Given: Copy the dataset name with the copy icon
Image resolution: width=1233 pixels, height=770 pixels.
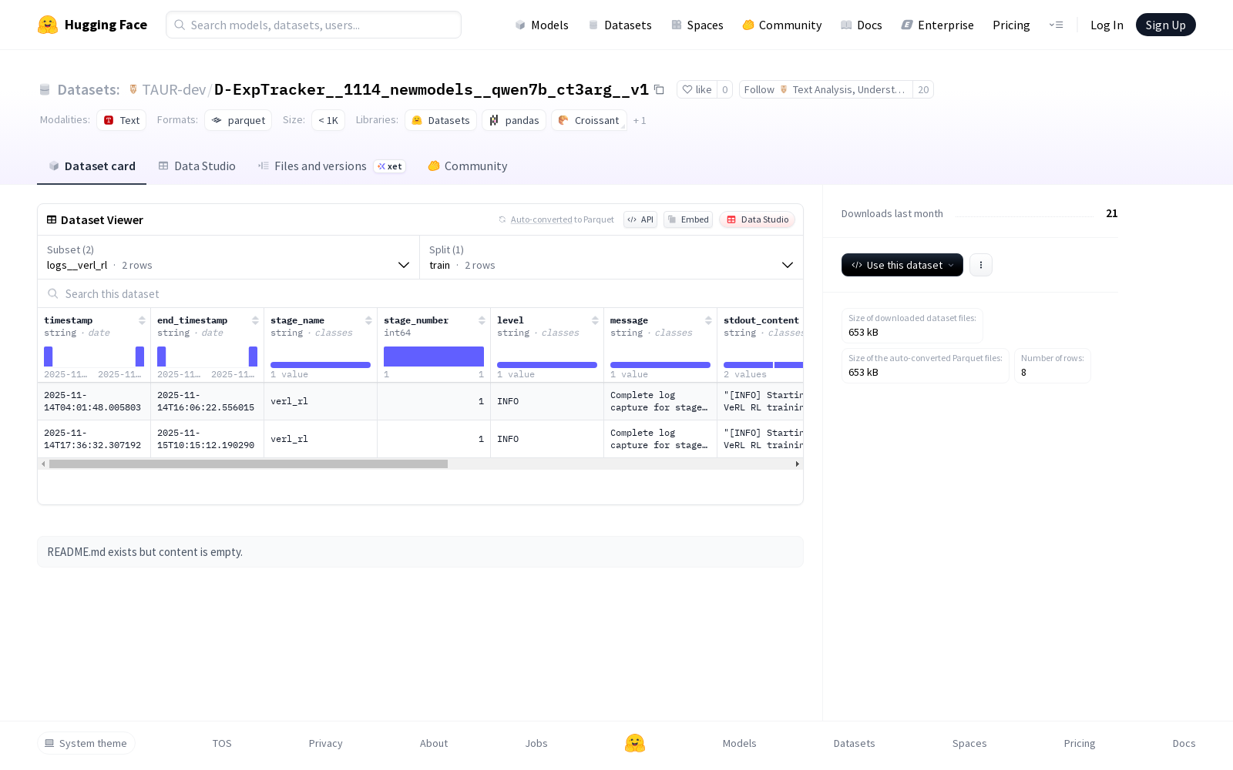Looking at the screenshot, I should (659, 89).
